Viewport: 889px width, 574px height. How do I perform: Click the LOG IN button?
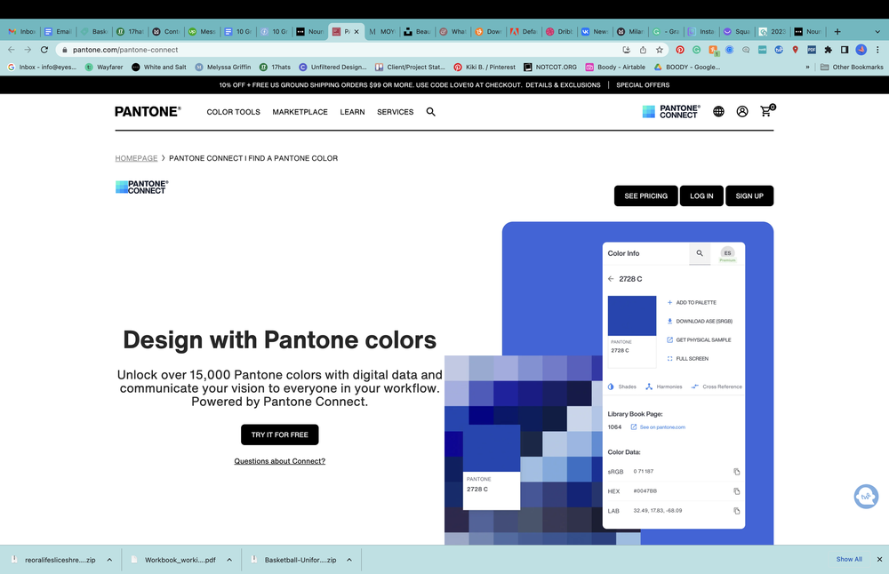point(701,196)
